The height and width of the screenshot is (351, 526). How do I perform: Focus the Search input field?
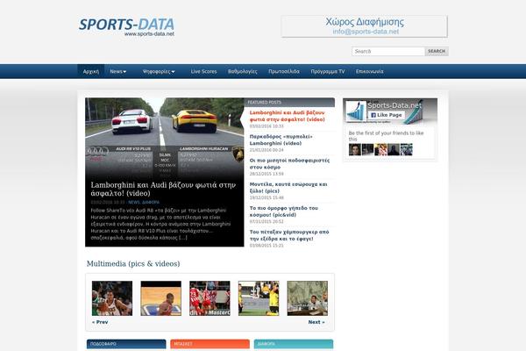388,52
